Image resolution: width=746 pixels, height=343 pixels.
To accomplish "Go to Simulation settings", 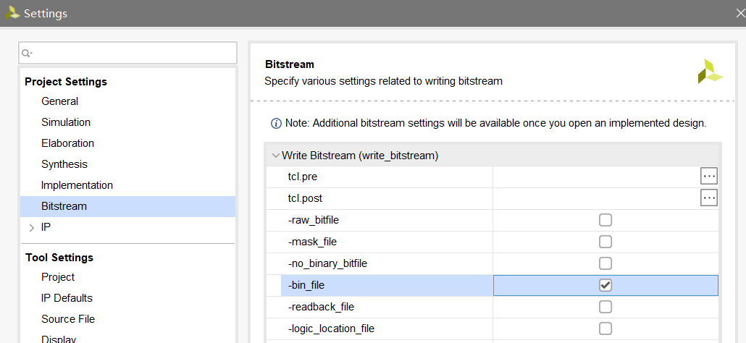I will click(x=66, y=122).
